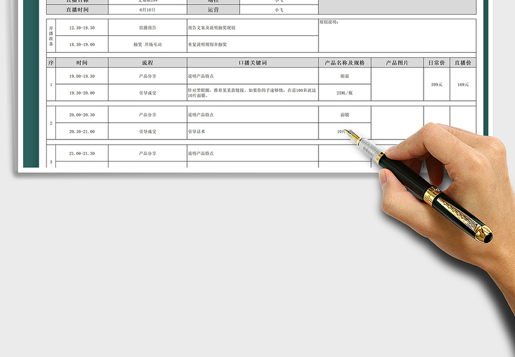This screenshot has height=357, width=515.
Task: Click the 眼霜 product name cell
Action: click(344, 76)
